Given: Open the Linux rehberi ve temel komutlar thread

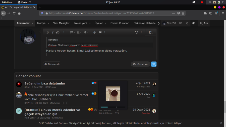Looking at the screenshot, I should pyautogui.click(x=56, y=97).
